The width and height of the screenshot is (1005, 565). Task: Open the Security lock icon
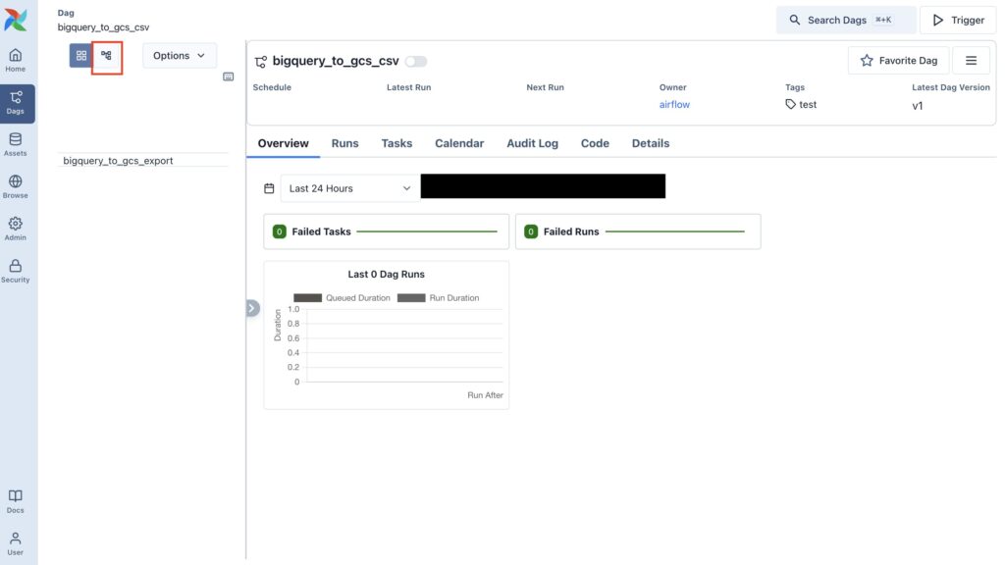coord(16,271)
